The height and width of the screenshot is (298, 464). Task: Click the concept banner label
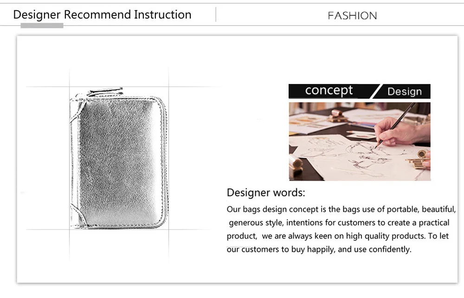coord(329,91)
